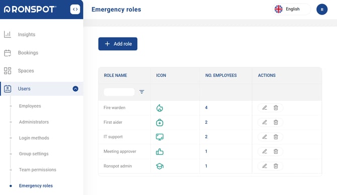
Task: Open the Administrators page
Action: (34, 122)
